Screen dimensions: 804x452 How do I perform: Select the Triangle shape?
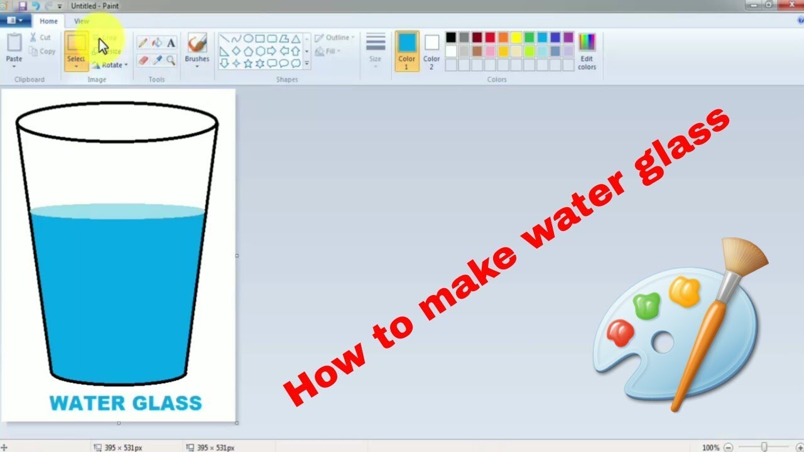point(295,39)
